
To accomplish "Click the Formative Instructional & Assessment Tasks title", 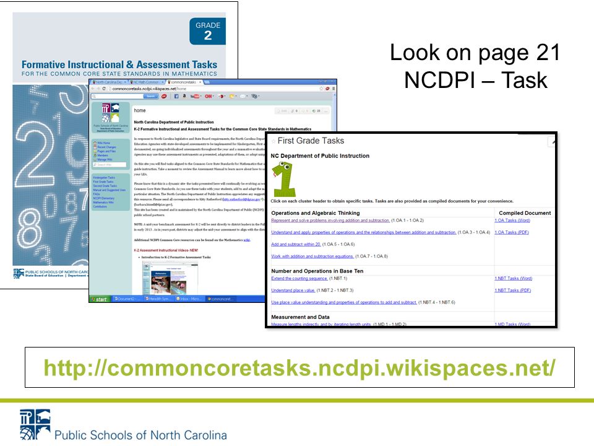I will 119,64.
